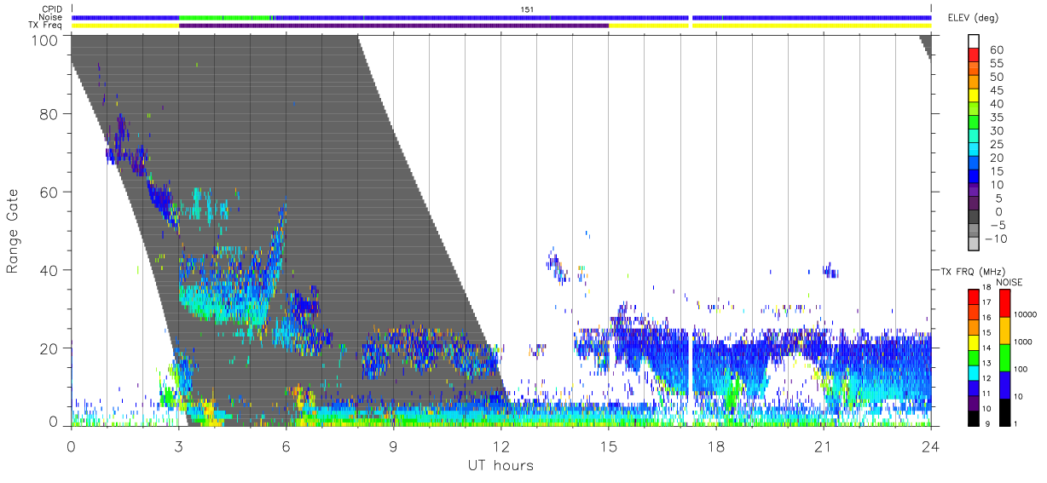
Task: Click the green swatch in the NOISE color bar
Action: click(1004, 357)
